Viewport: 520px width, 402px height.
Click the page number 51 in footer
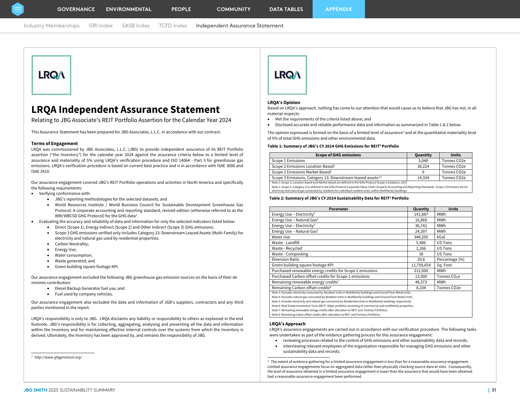click(494, 390)
